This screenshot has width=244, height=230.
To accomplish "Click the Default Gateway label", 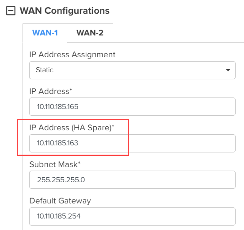I will [x=60, y=201].
